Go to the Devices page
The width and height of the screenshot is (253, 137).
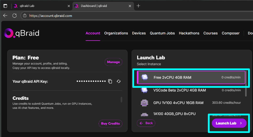[139, 33]
